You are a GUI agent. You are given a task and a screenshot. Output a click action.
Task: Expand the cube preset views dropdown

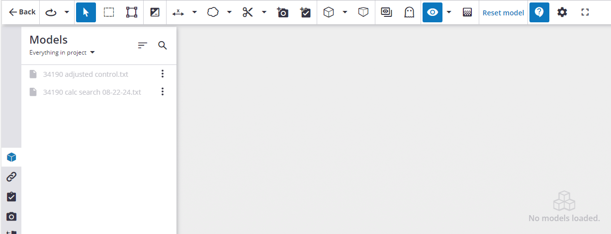coord(345,12)
